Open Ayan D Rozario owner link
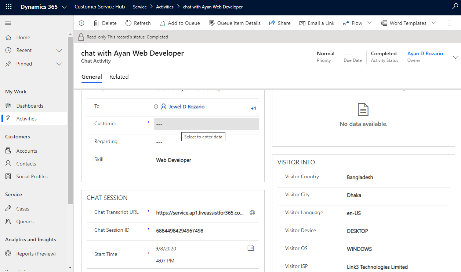Viewport: 461px width, 272px height. [x=425, y=53]
